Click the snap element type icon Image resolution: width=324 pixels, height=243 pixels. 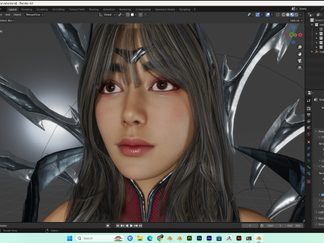point(132,15)
